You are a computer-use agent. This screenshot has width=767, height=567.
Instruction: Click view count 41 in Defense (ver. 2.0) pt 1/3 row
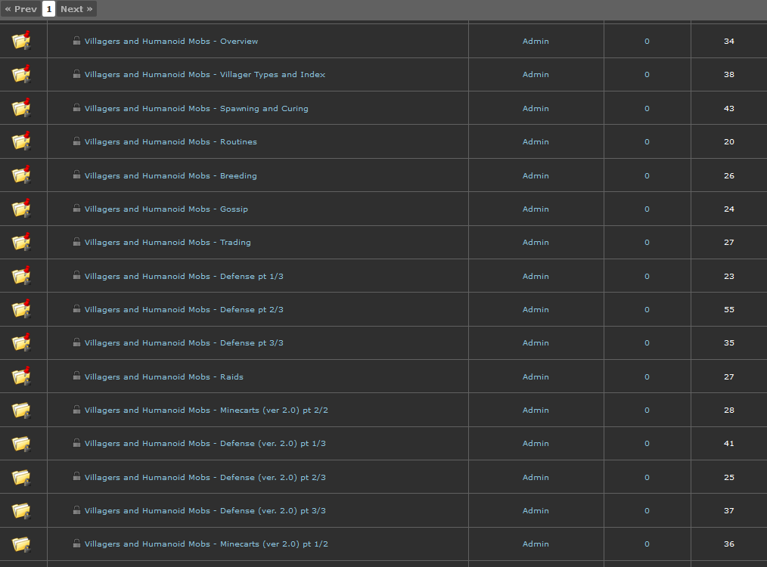tap(729, 443)
